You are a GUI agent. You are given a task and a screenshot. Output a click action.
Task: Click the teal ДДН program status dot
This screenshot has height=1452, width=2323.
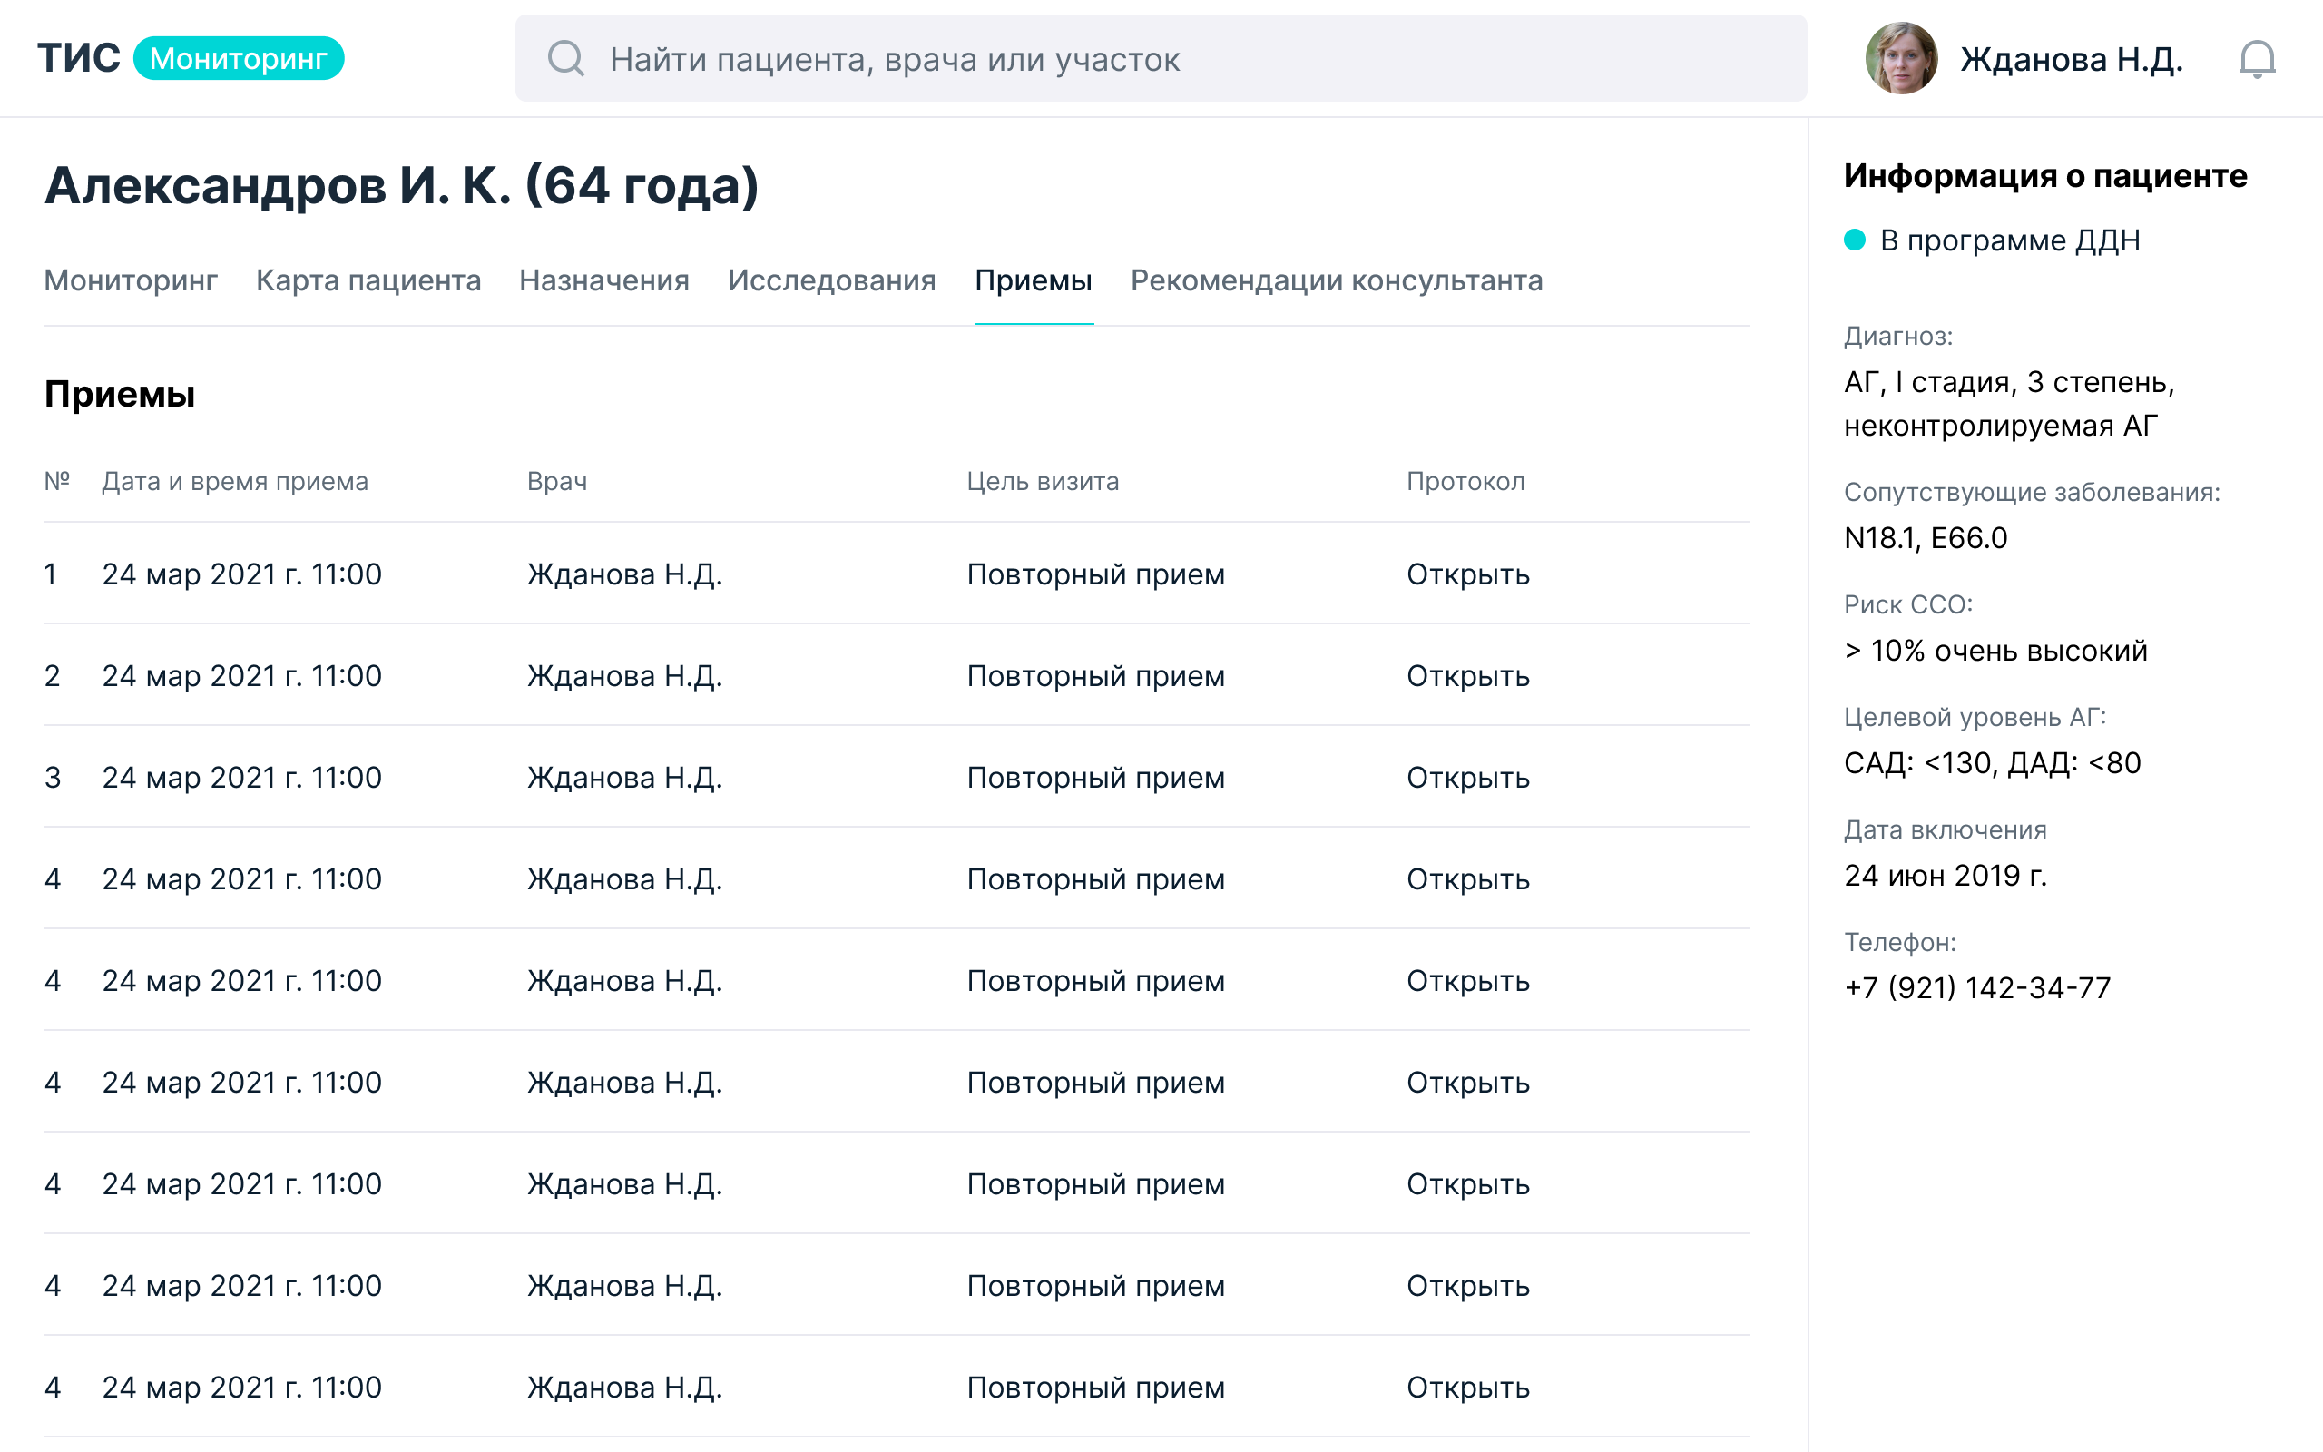(x=1855, y=240)
